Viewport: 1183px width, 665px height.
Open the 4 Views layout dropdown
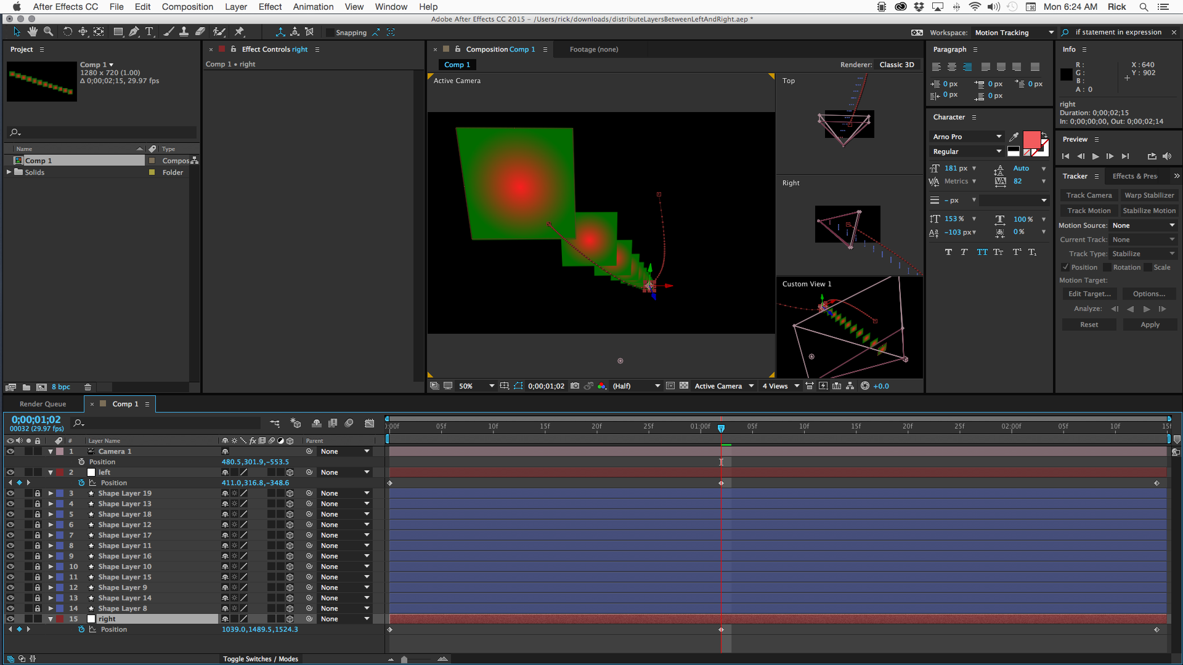tap(781, 386)
